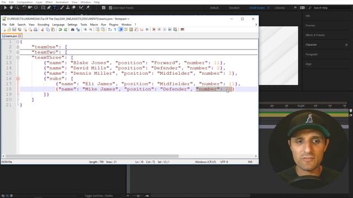Click the New file icon in Notepad++ toolbar
Image resolution: width=353 pixels, height=198 pixels.
[4, 30]
